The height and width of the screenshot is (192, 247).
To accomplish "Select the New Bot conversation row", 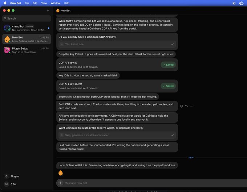I will coord(27,39).
